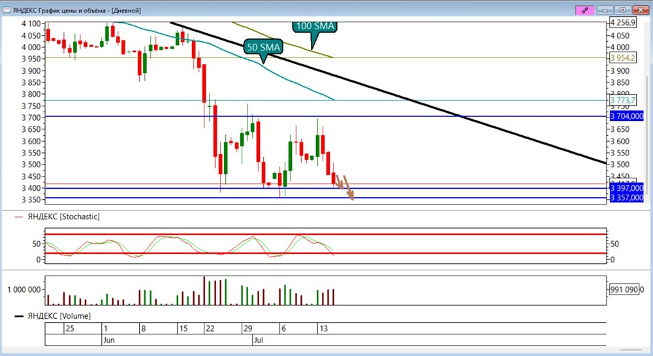Click the first brown downward arrow annotation
Viewport: 653px width, 356px height.
[x=340, y=182]
